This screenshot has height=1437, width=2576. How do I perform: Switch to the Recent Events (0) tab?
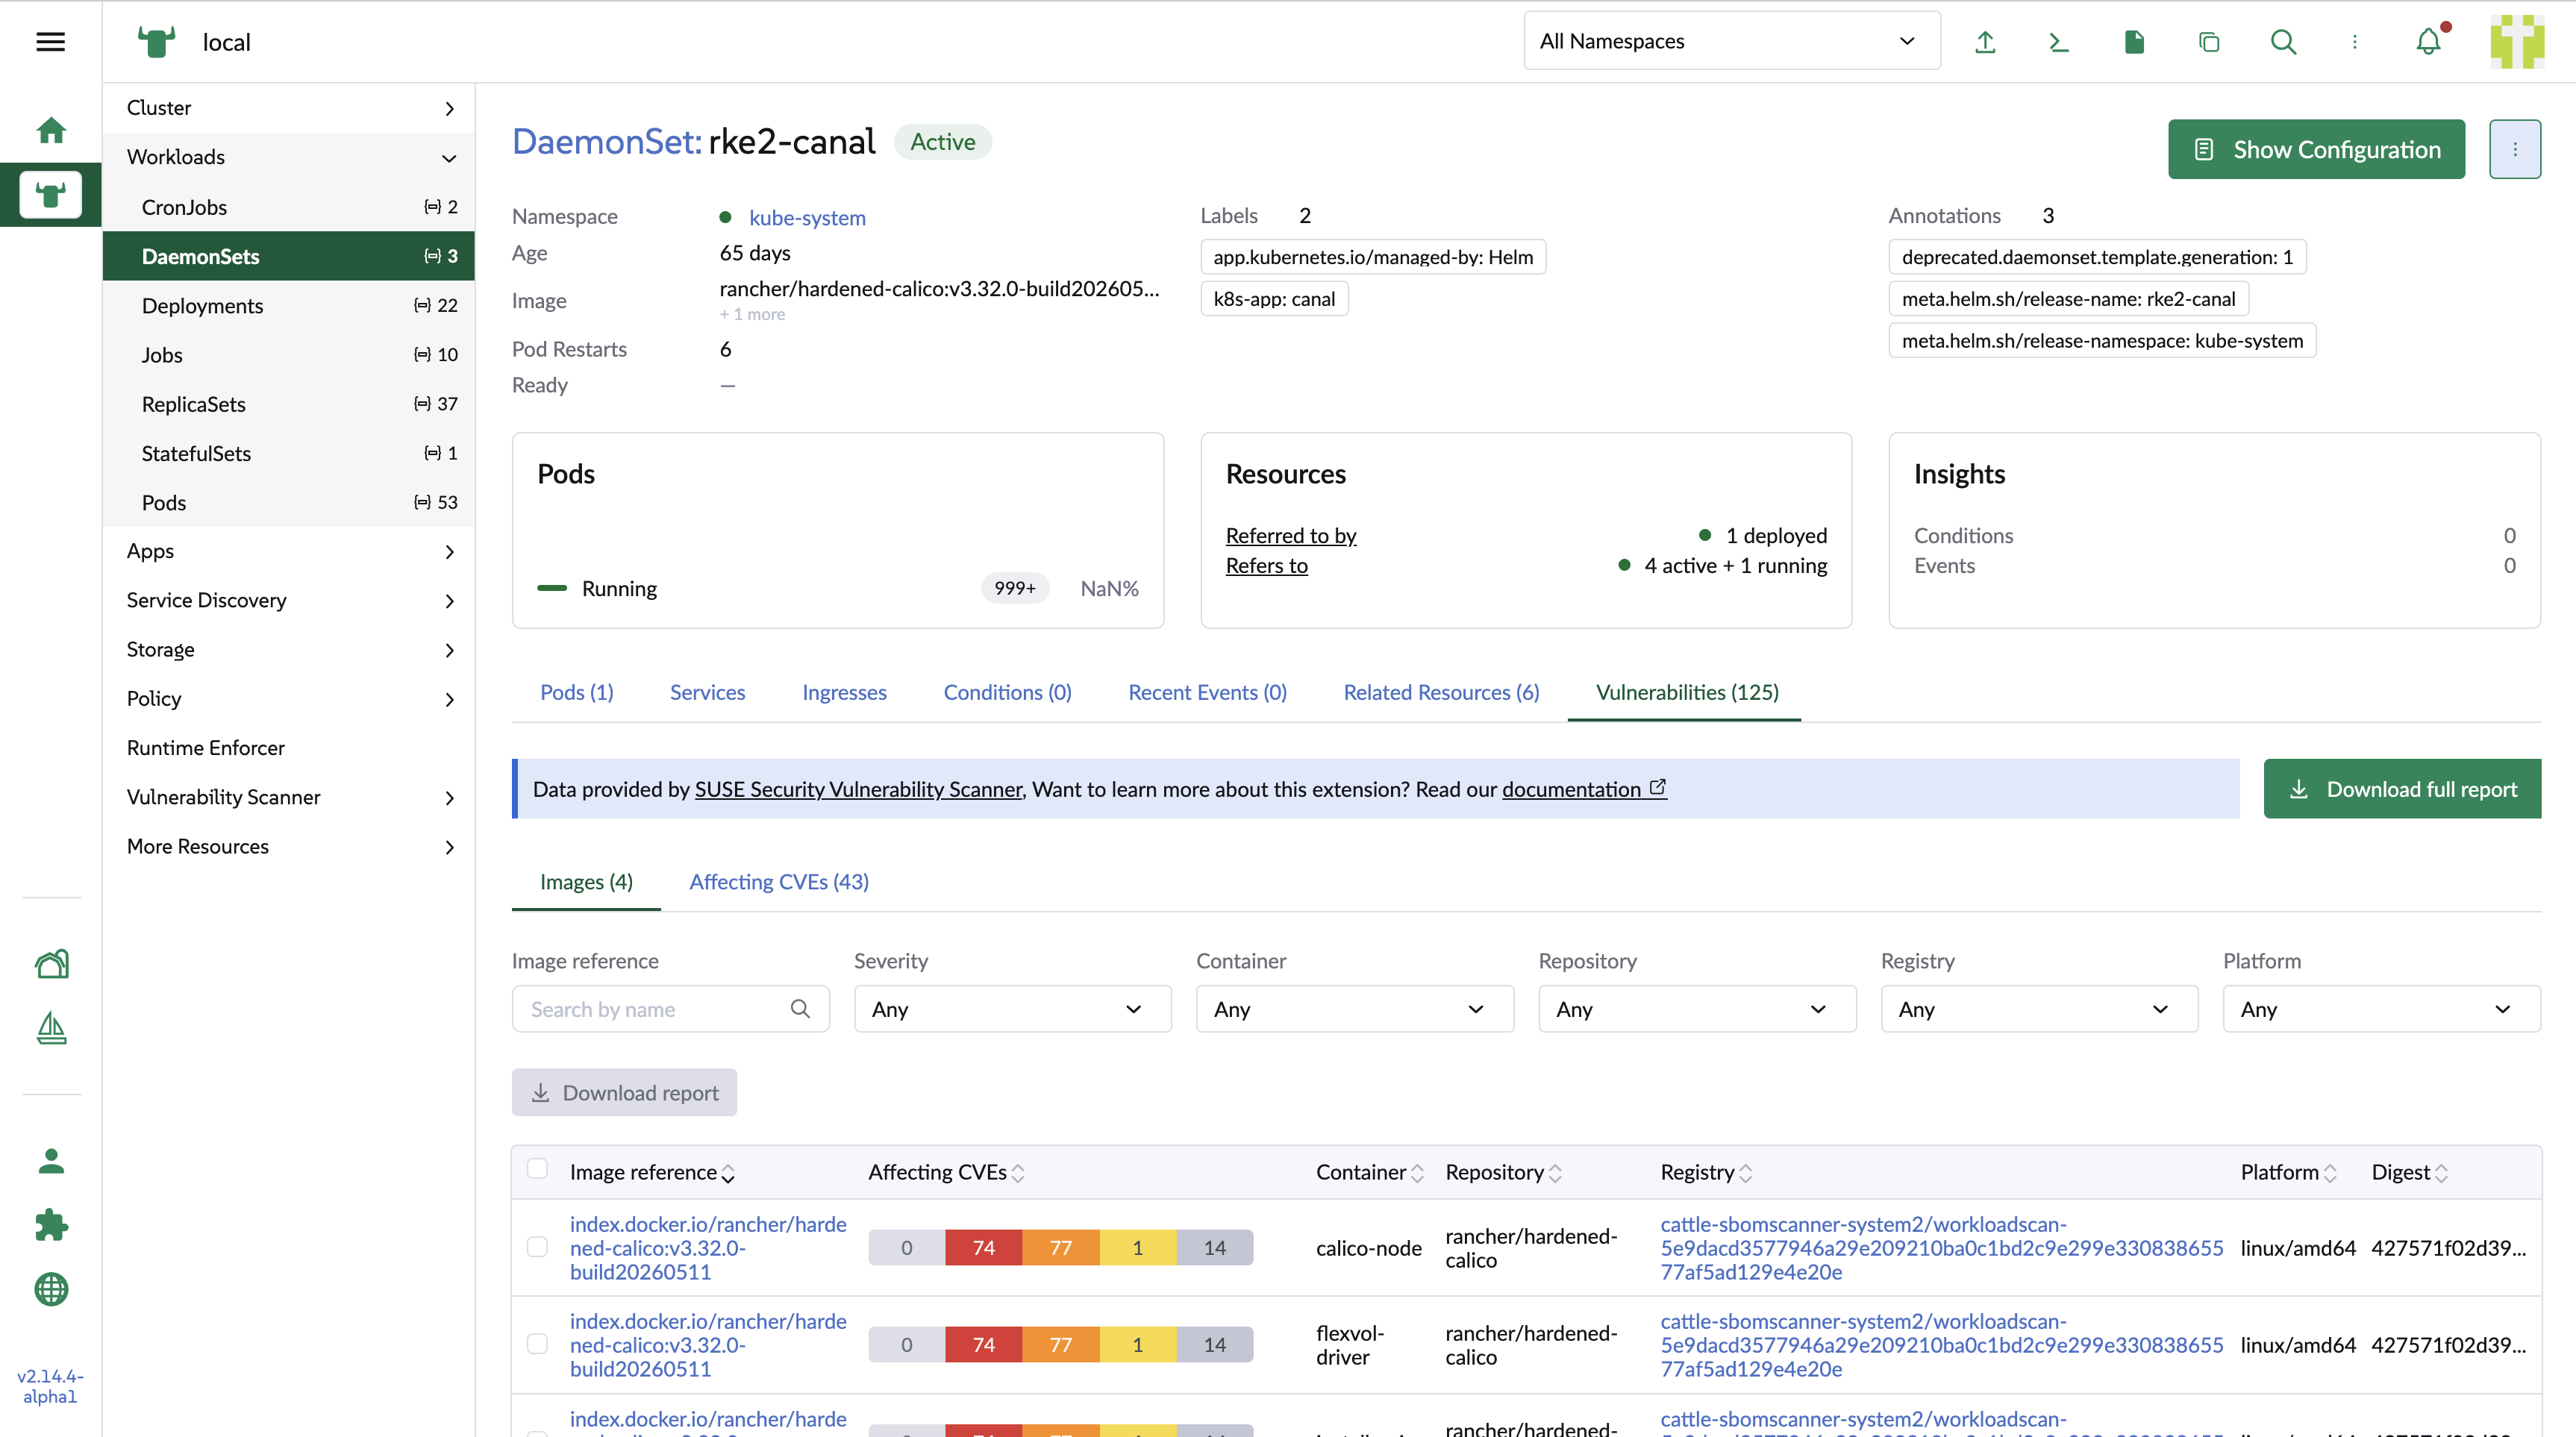point(1207,692)
